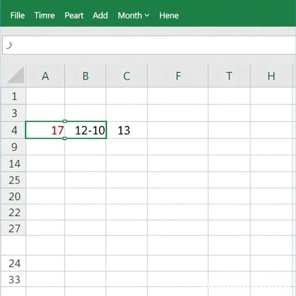Screen dimensions: 296x296
Task: Select the cell containing 13
Action: coord(126,130)
